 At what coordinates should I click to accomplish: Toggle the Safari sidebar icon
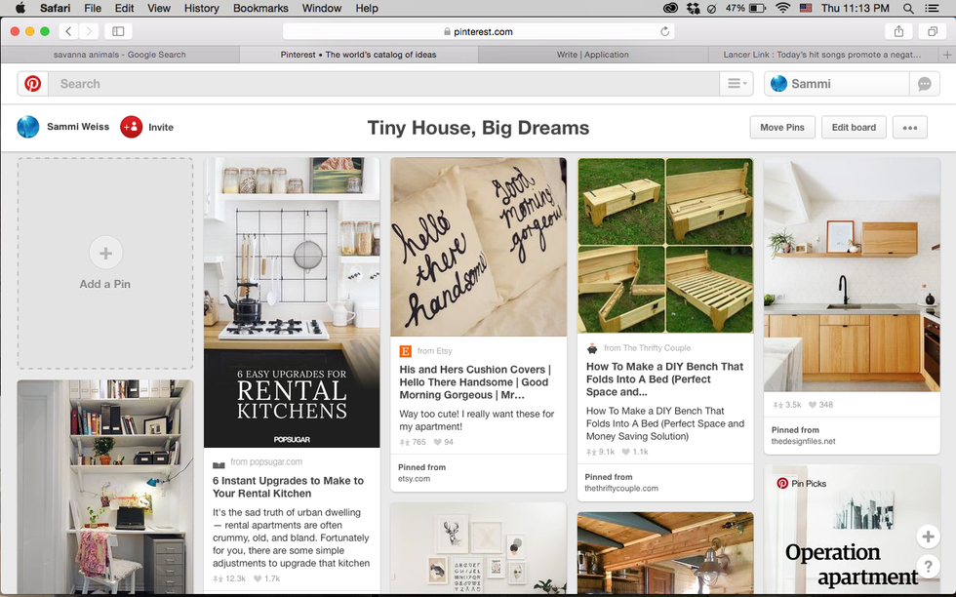[x=118, y=30]
